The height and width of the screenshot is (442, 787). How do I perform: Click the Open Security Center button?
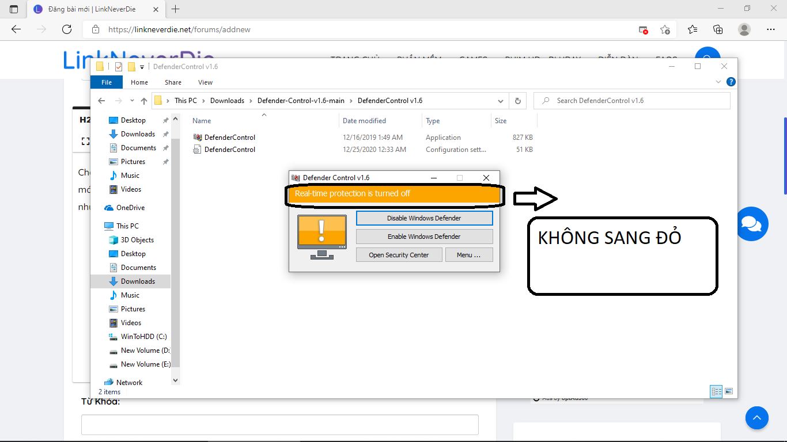[x=399, y=254]
